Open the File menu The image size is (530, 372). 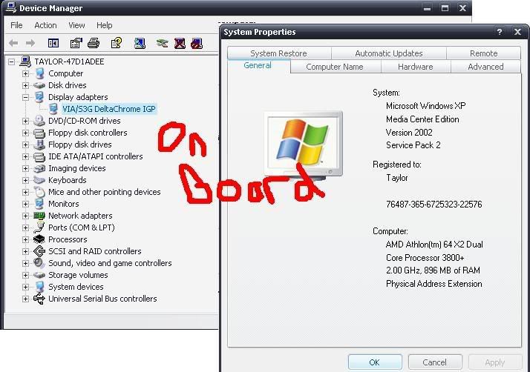[x=16, y=25]
